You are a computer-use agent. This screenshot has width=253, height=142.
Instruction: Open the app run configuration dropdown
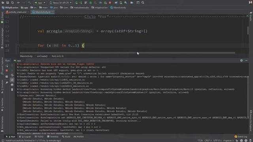[40, 3]
